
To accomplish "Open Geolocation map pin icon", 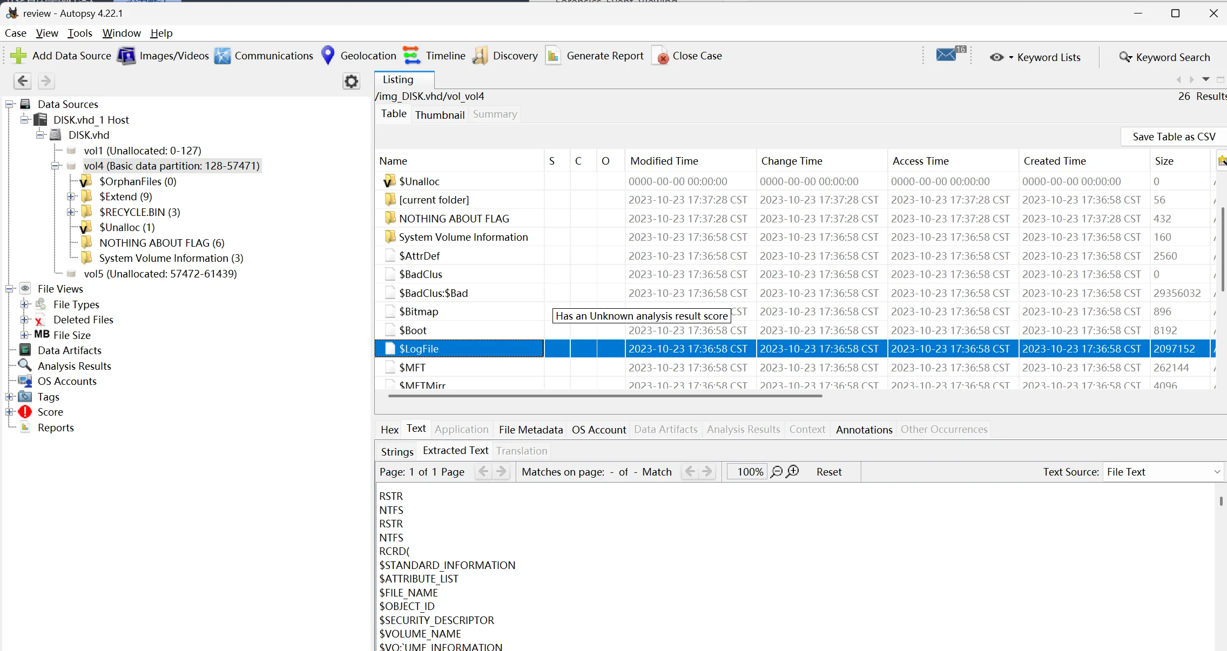I will (x=328, y=56).
